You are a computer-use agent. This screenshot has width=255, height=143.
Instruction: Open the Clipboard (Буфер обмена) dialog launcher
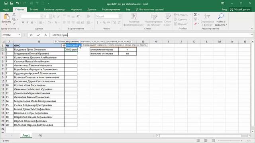[x=18, y=29]
